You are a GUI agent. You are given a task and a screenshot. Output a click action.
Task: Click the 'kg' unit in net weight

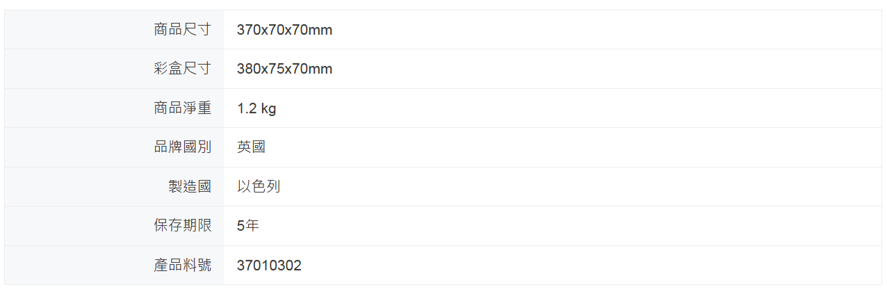click(x=268, y=108)
